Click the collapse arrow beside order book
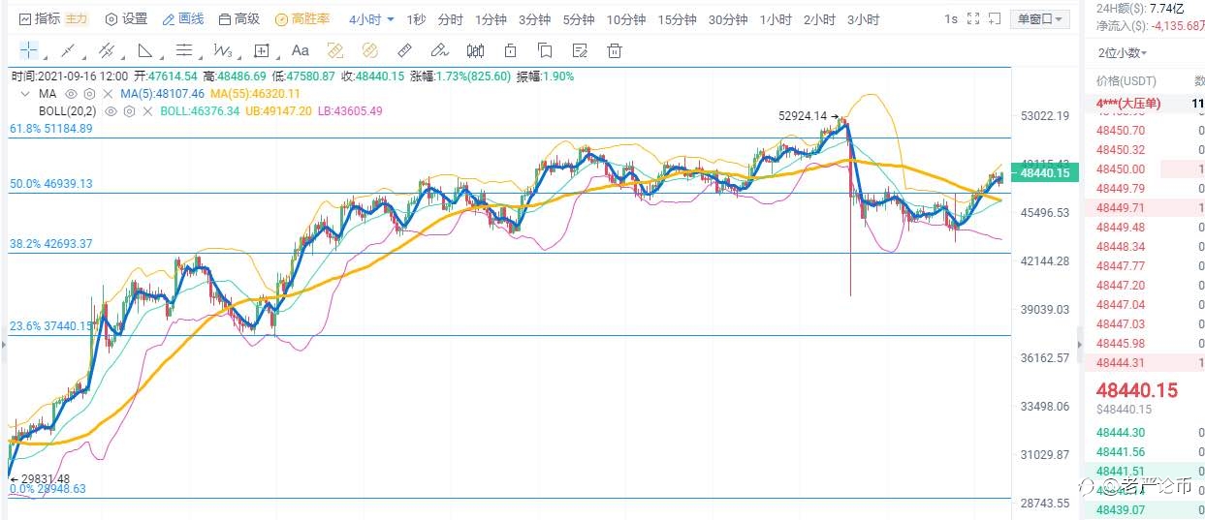The image size is (1205, 520). click(1079, 344)
